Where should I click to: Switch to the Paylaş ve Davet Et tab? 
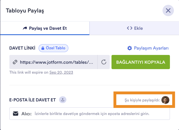click(45, 28)
